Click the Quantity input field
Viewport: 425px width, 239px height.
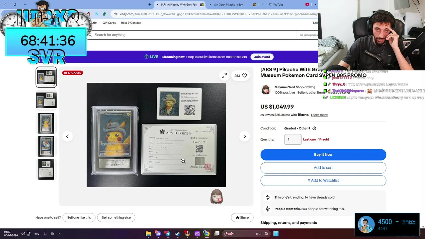point(293,139)
